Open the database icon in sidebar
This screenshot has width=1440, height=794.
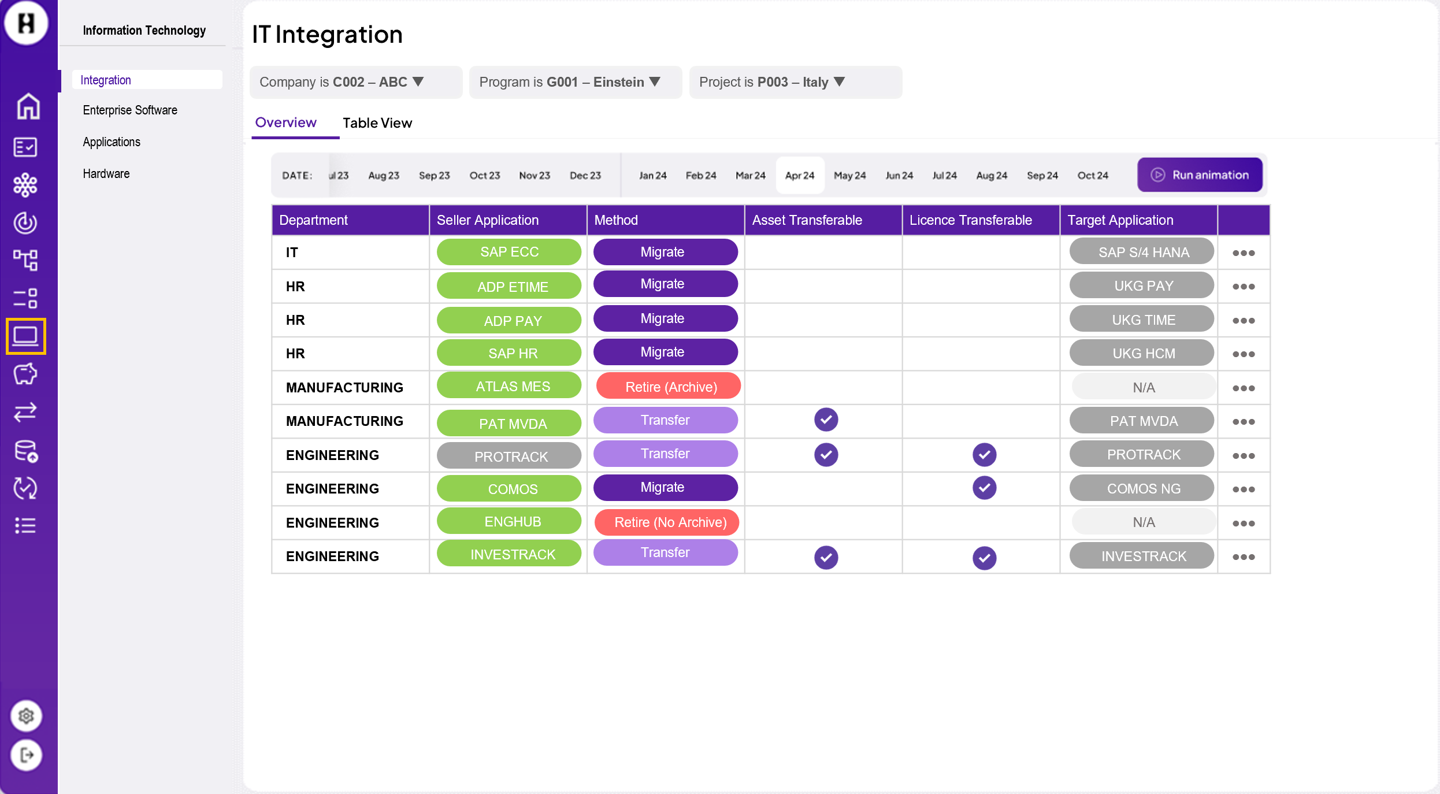25,451
